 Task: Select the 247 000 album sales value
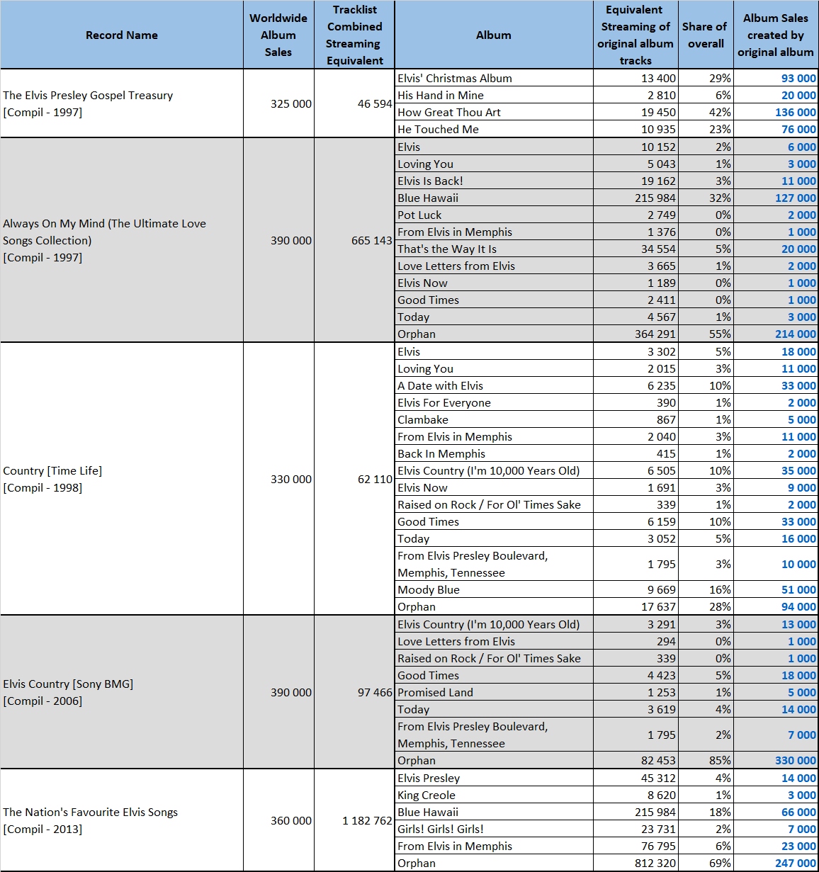[x=776, y=863]
